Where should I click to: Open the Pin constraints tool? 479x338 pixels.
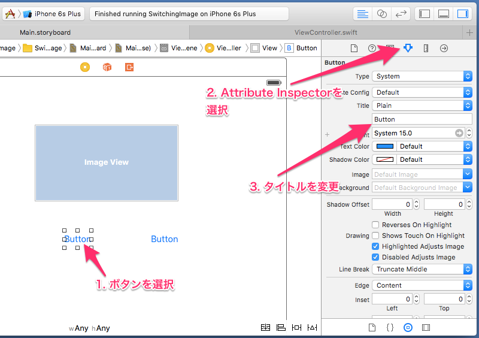(x=296, y=327)
